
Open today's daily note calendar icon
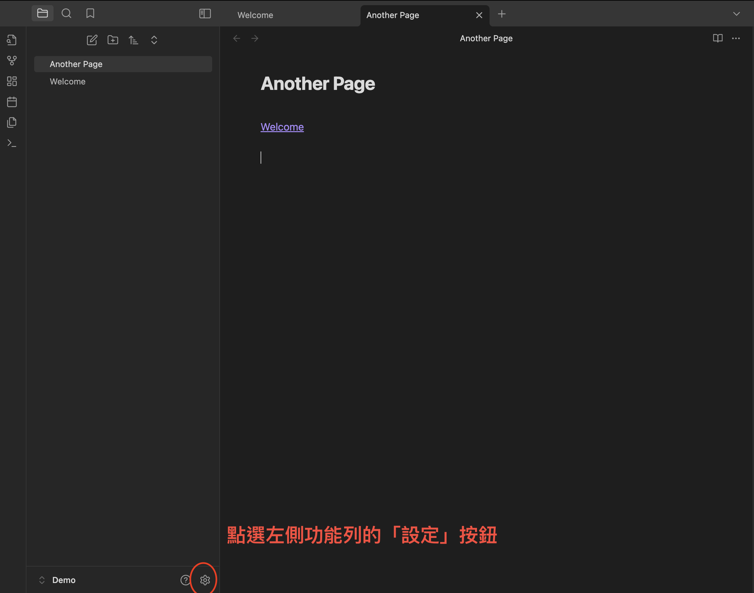pyautogui.click(x=12, y=102)
